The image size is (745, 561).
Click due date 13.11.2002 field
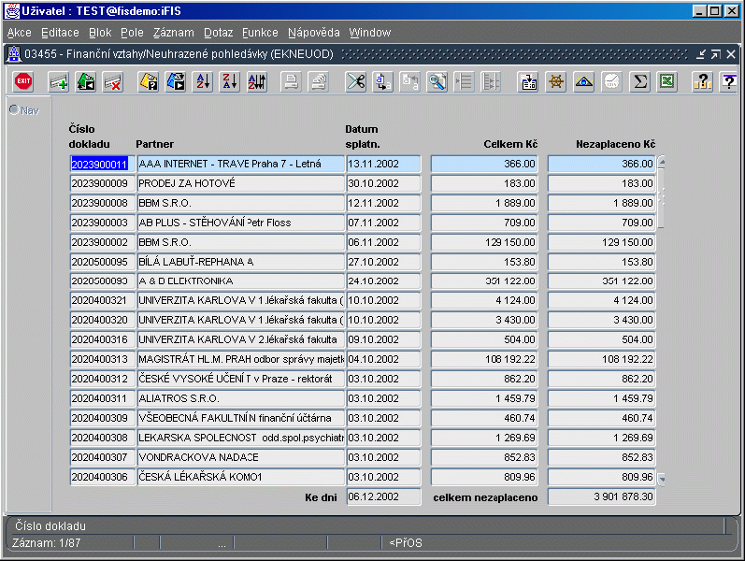coord(383,164)
